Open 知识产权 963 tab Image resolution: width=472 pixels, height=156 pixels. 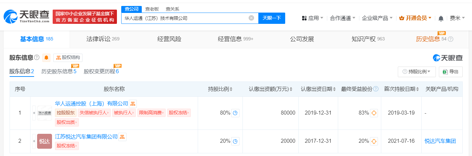click(x=368, y=39)
